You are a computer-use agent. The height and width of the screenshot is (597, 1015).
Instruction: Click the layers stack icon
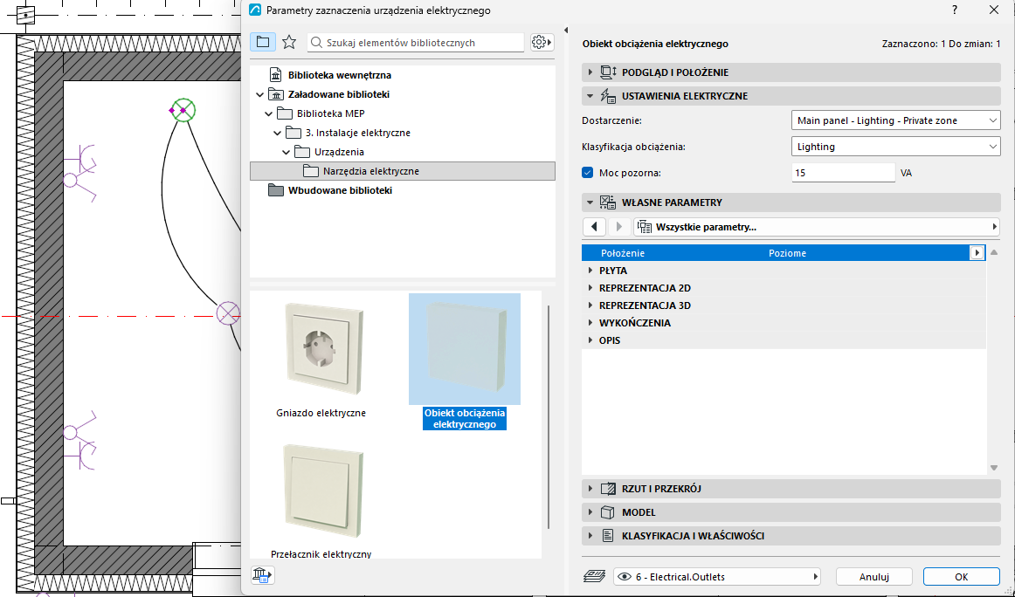[x=594, y=576]
